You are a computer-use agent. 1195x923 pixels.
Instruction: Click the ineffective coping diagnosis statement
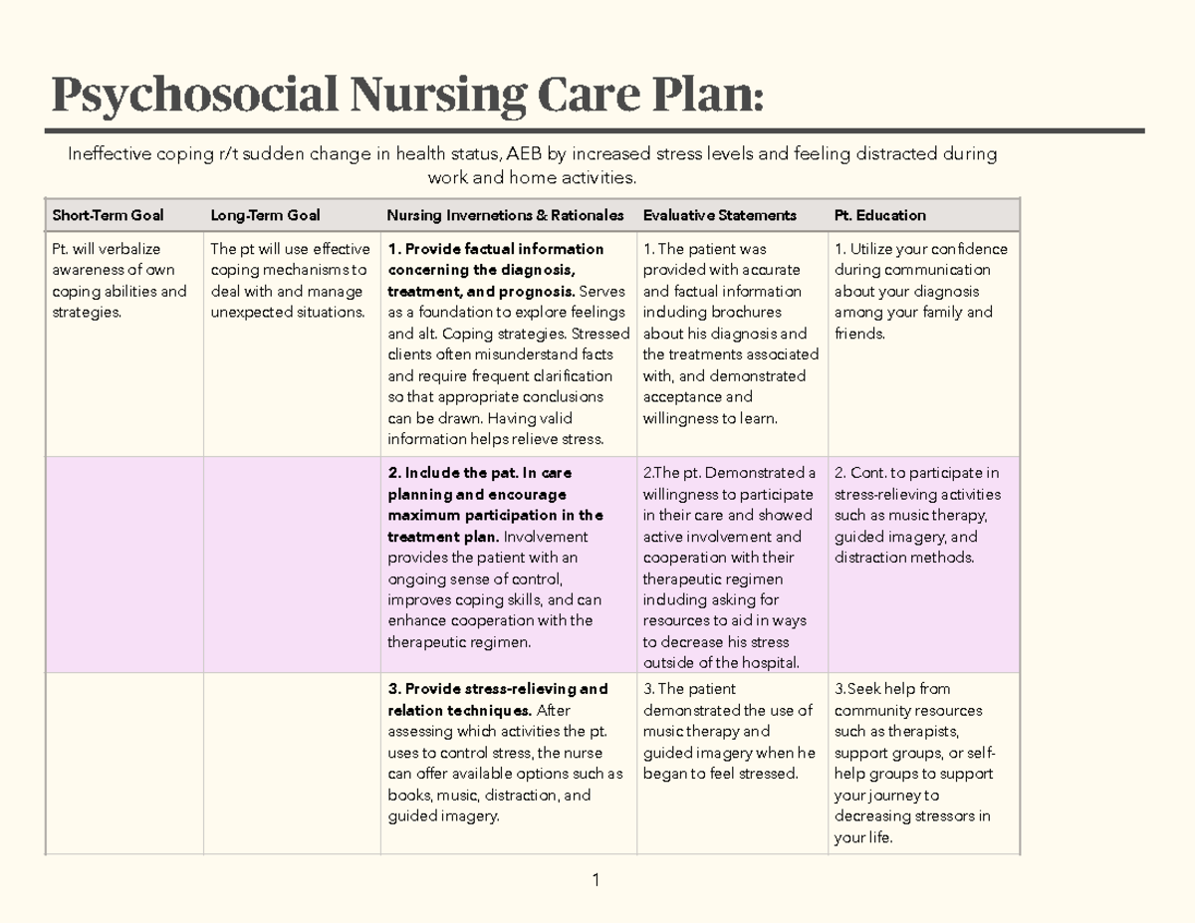tap(532, 165)
